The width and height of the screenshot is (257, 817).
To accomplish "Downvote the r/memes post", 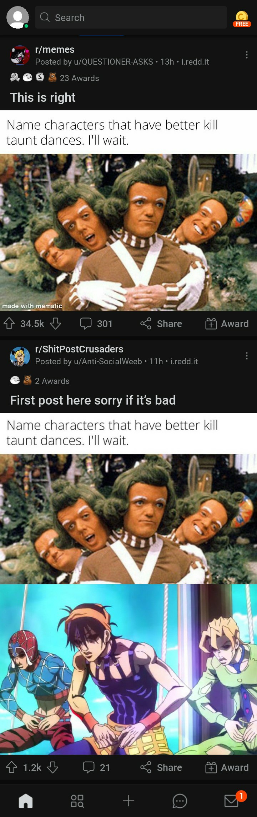I will 55,324.
